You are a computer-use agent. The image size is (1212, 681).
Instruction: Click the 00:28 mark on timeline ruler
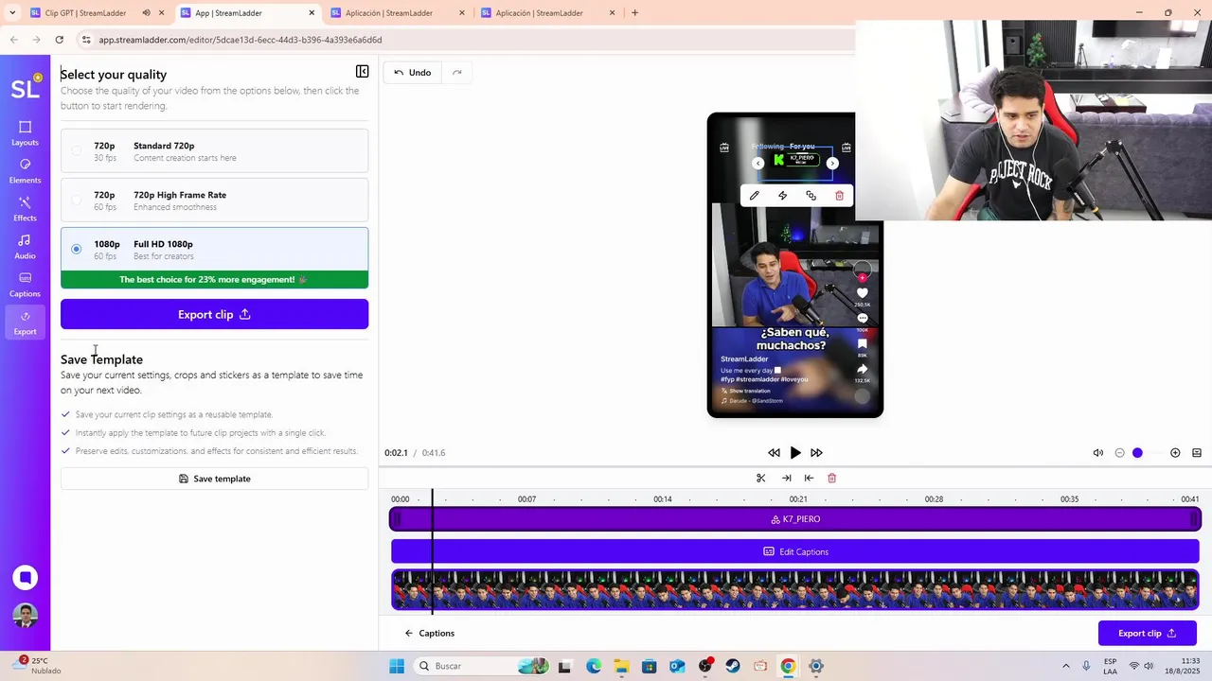(934, 499)
